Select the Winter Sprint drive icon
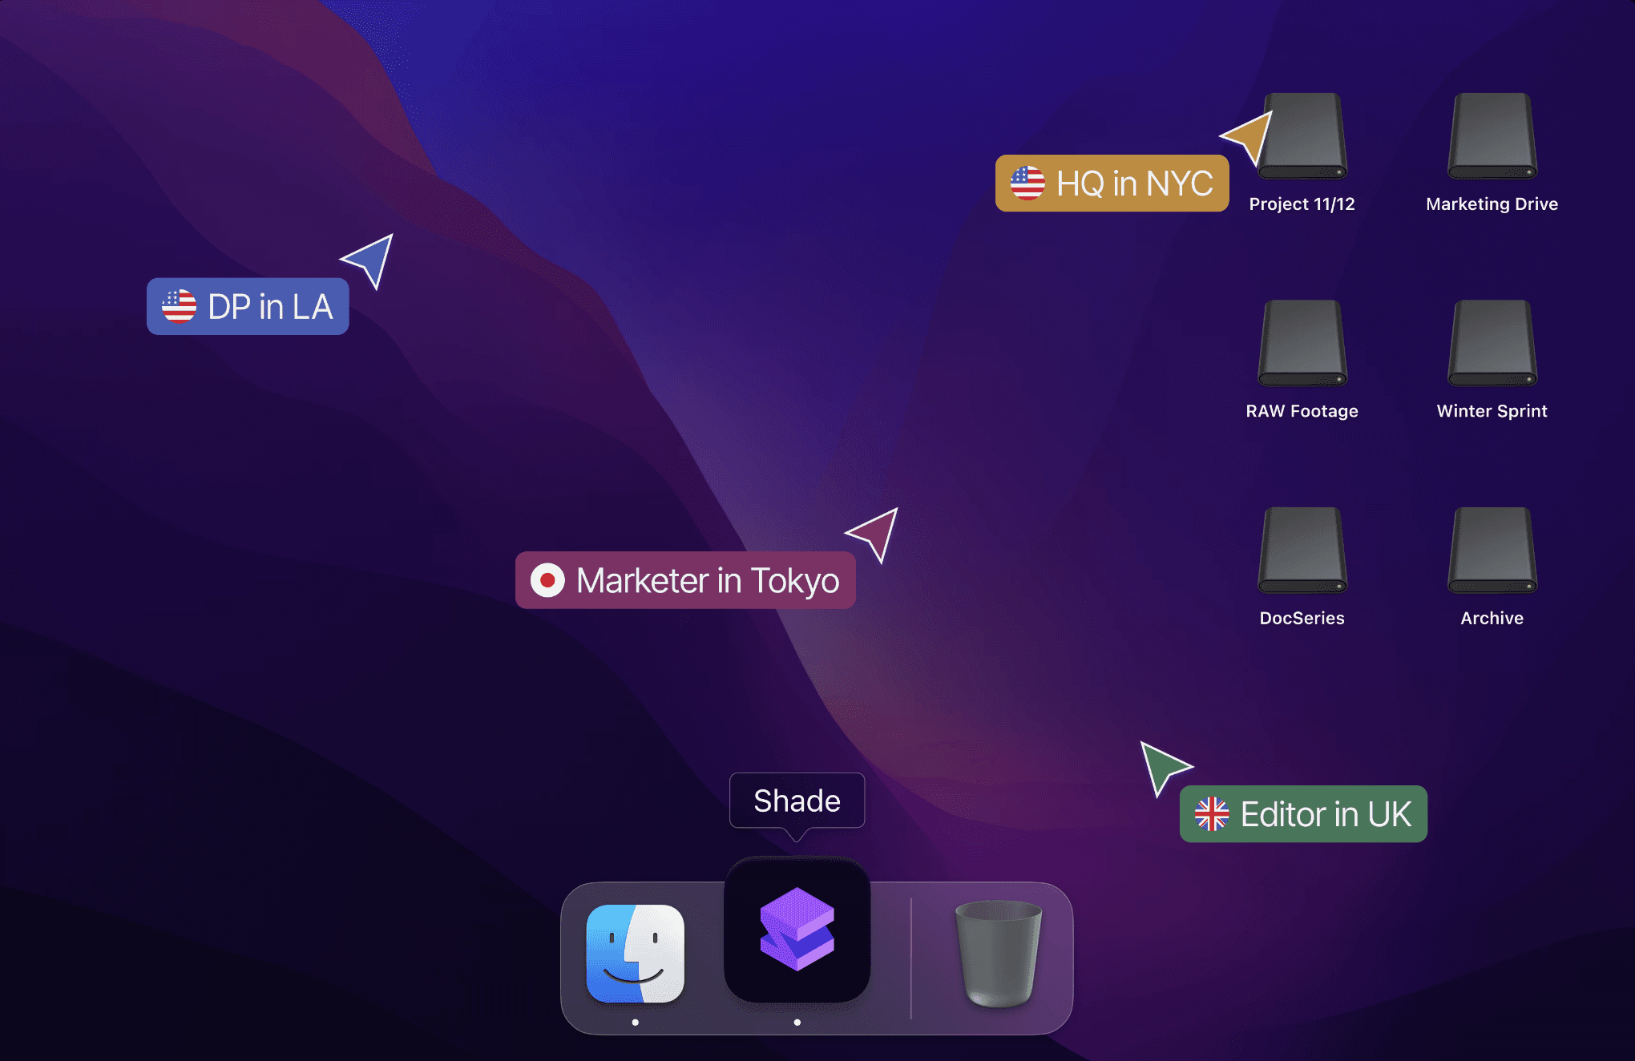This screenshot has height=1061, width=1635. click(1492, 344)
